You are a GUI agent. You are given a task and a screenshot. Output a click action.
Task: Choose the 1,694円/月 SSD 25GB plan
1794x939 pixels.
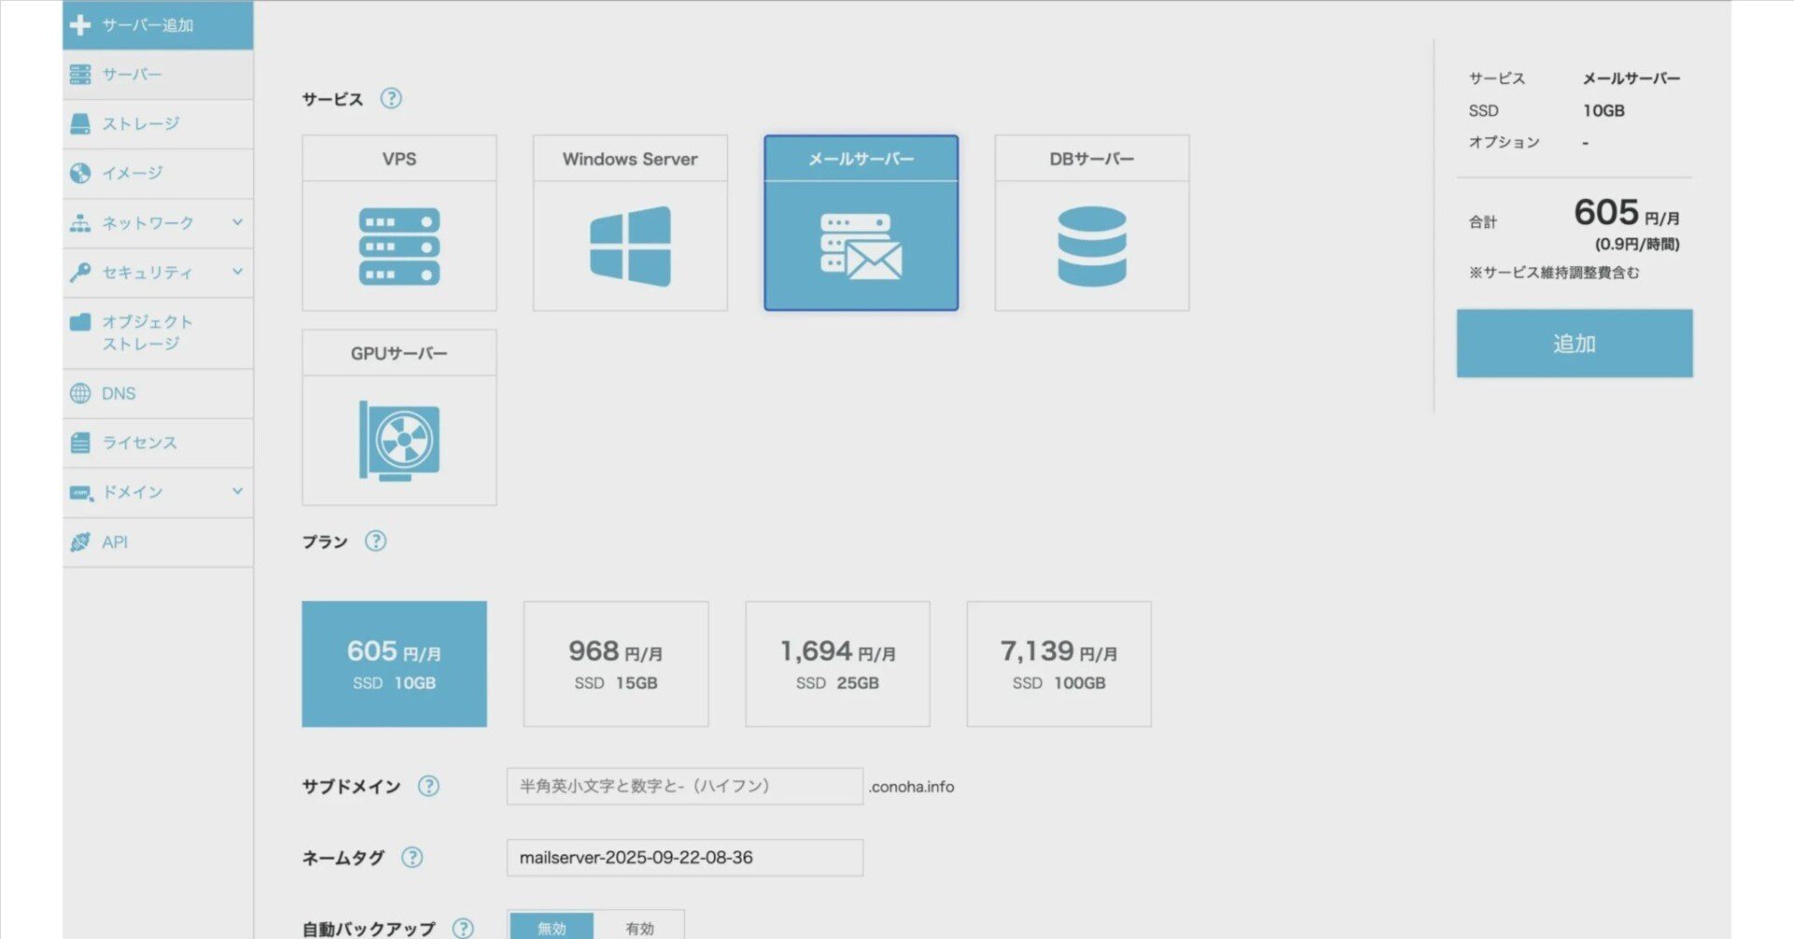pos(837,663)
